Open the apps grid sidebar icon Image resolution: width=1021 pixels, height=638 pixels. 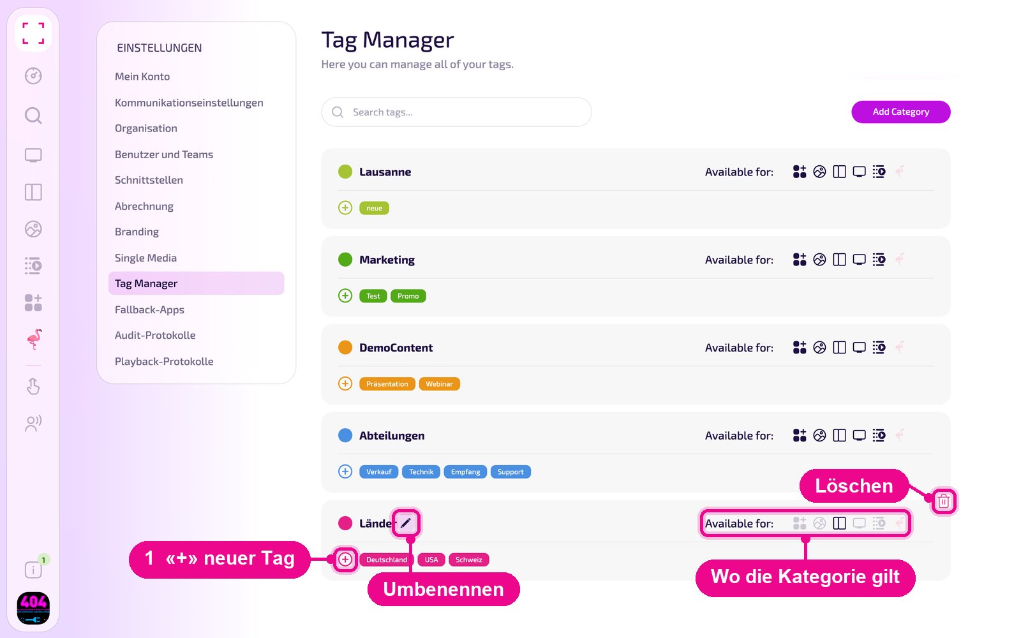click(x=33, y=302)
